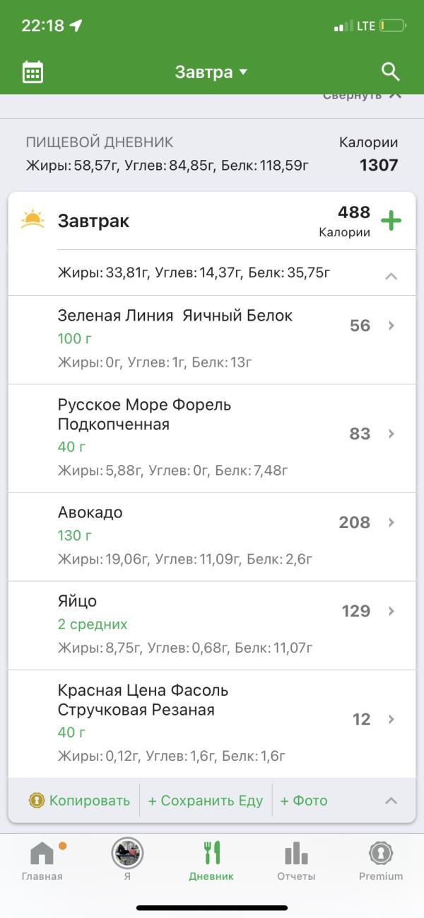Tap the green plus to add breakfast food
The image size is (424, 918).
pos(391,221)
